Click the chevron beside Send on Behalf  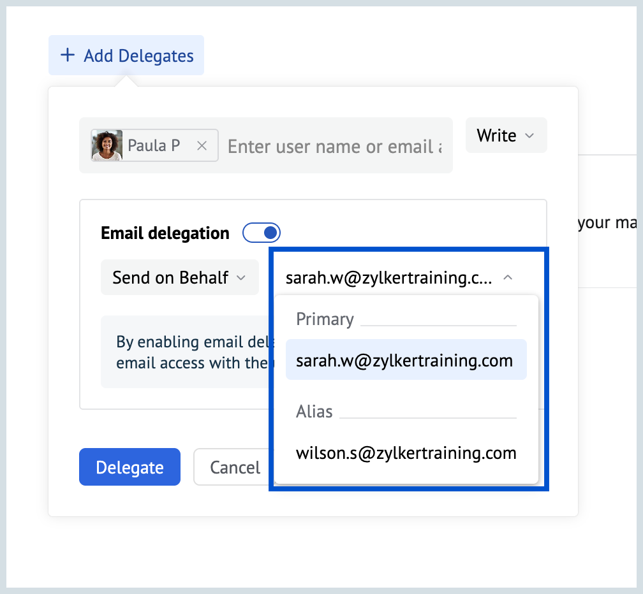242,277
